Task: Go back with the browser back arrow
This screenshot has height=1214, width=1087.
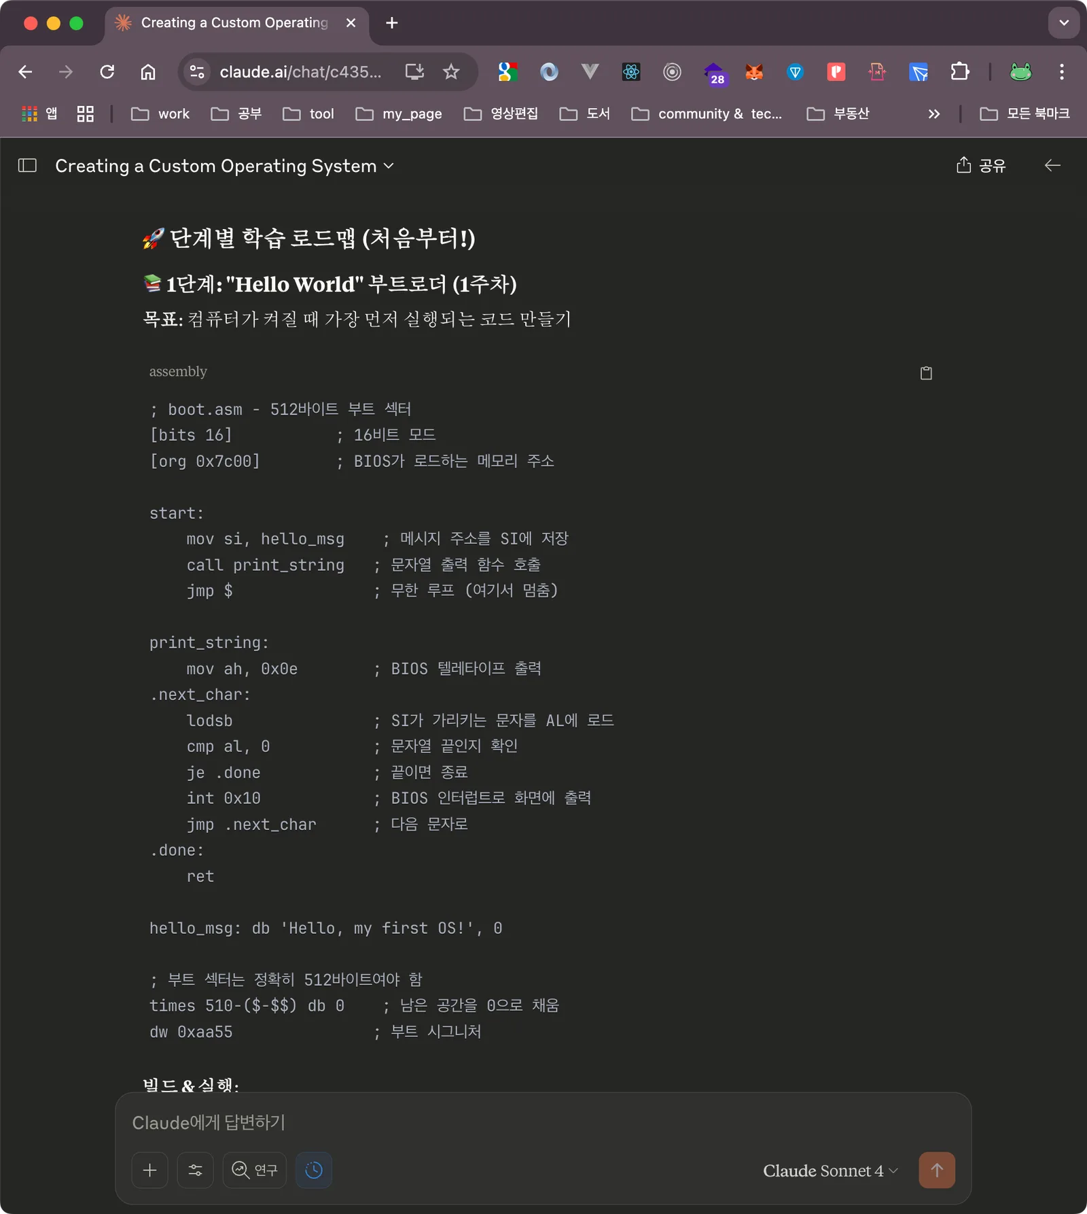Action: pos(26,71)
